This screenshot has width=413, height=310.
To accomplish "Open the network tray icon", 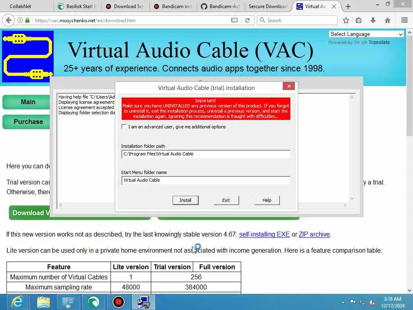I will click(363, 302).
